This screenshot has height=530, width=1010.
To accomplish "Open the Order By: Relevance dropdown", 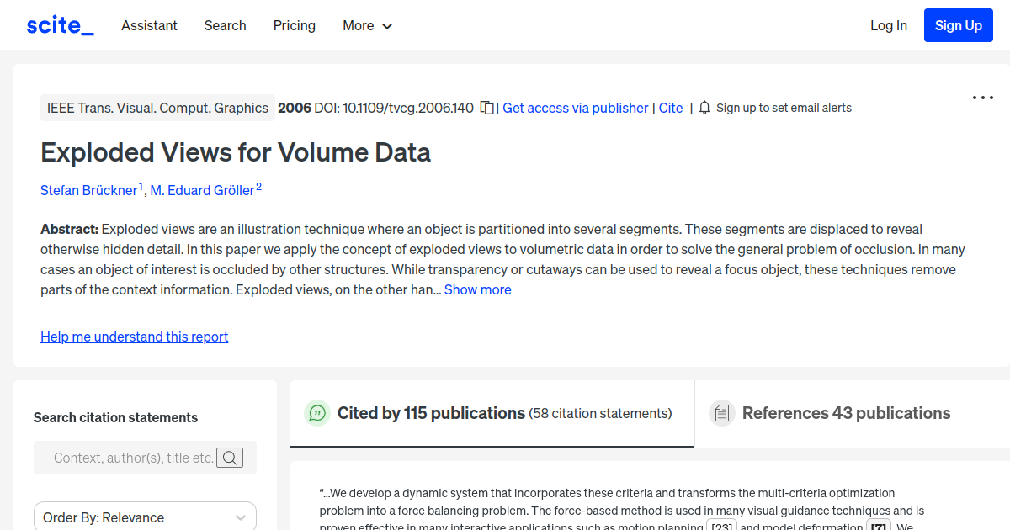I will click(145, 516).
